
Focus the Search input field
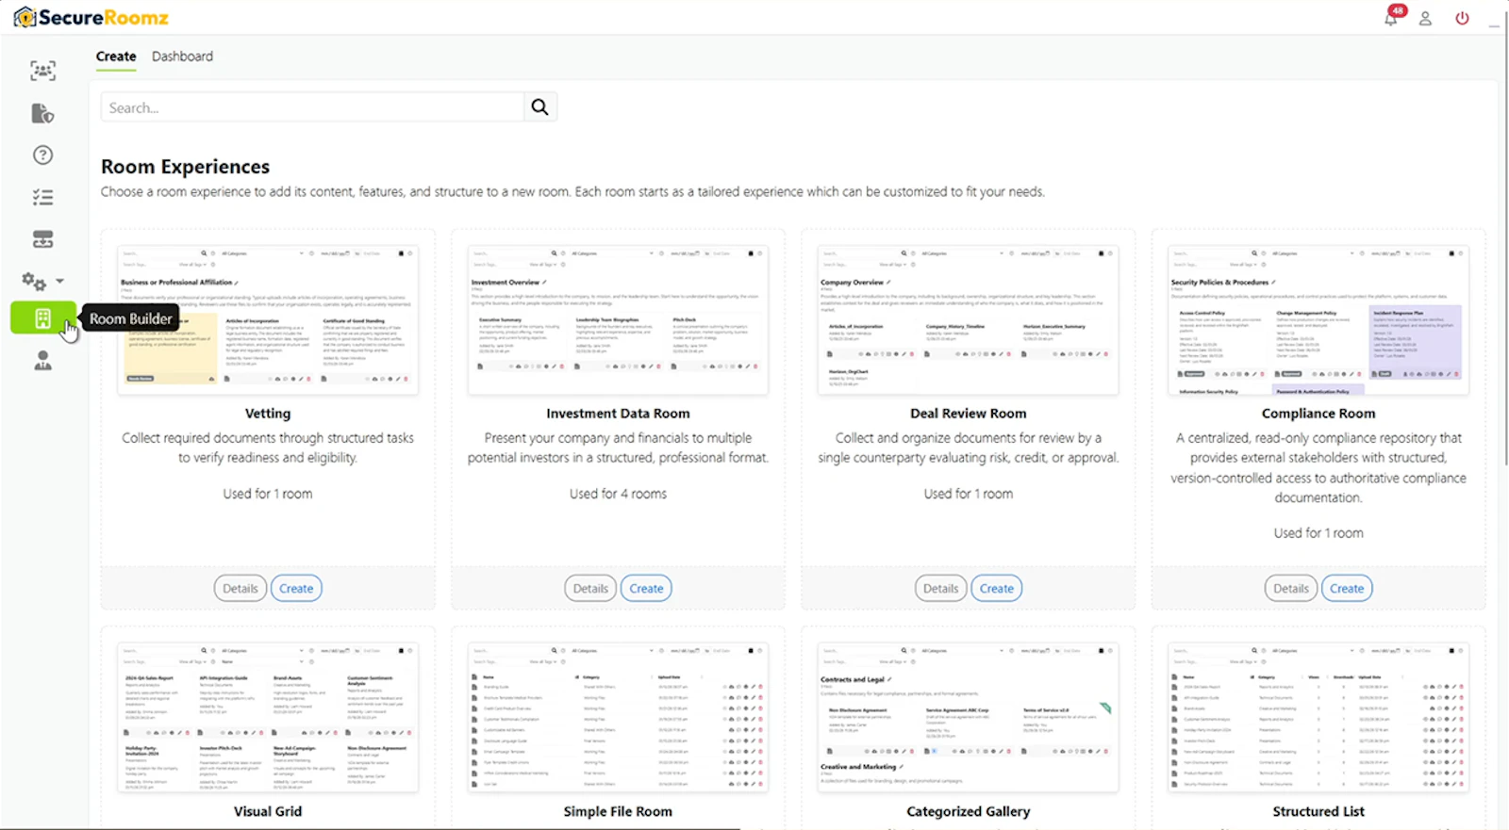(312, 106)
